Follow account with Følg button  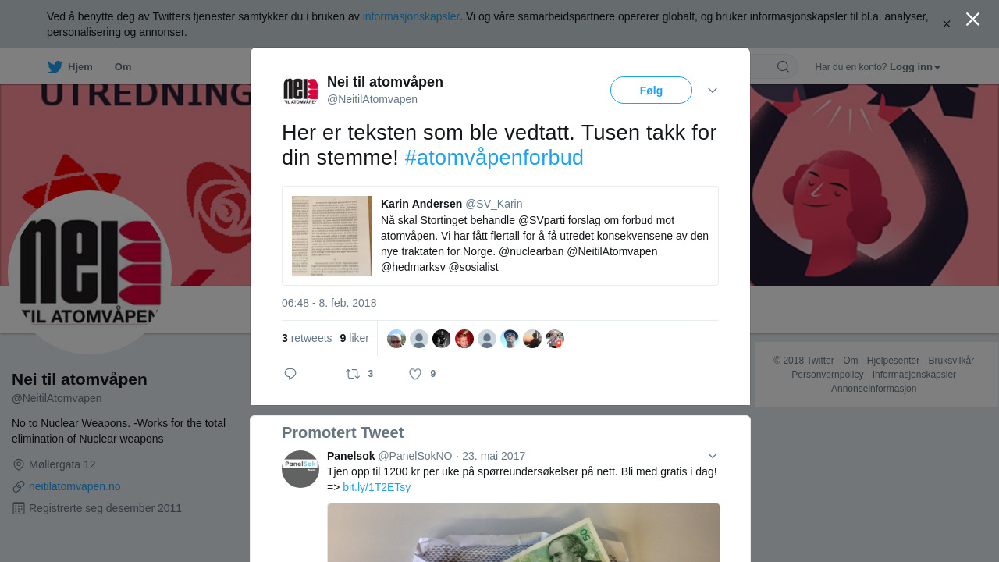coord(651,91)
